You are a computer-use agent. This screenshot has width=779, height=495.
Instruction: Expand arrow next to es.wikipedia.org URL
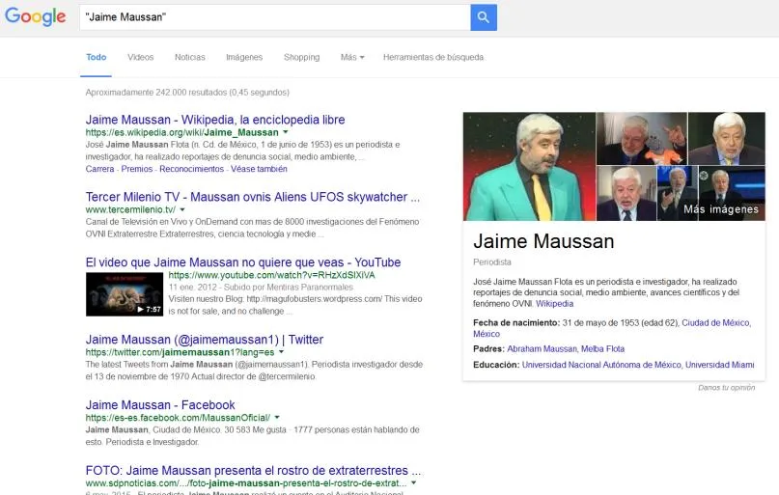point(286,132)
